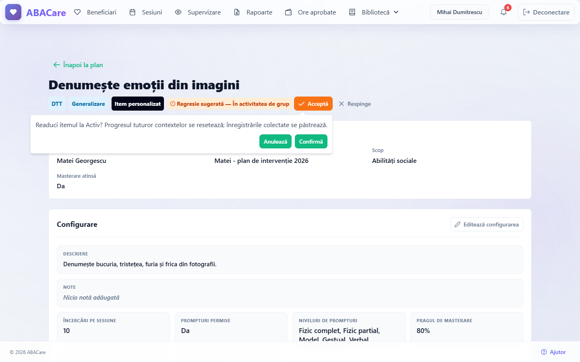Click the back arrow before Înapoi la plan
This screenshot has width=580, height=362.
click(56, 65)
